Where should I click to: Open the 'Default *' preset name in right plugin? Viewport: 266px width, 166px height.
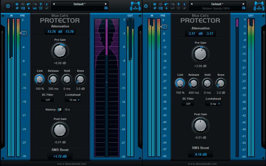[217, 4]
